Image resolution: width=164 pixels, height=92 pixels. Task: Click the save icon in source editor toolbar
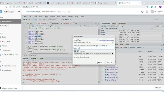(x=33, y=26)
